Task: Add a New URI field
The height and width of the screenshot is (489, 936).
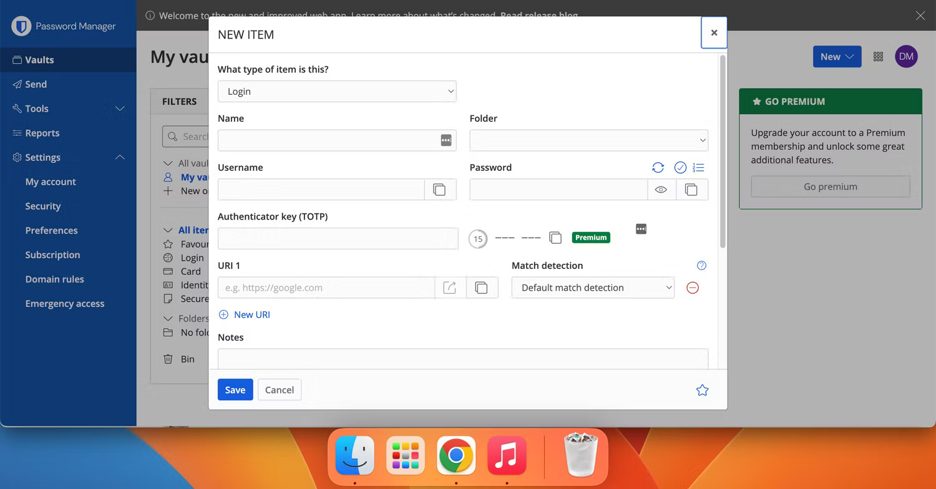Action: click(245, 314)
